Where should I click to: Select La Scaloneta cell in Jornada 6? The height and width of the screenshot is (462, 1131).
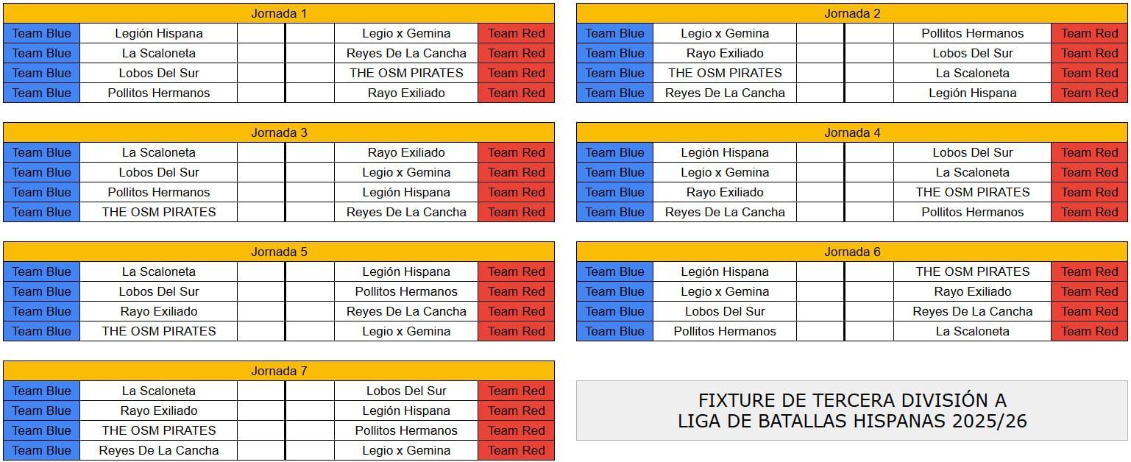[x=972, y=331]
